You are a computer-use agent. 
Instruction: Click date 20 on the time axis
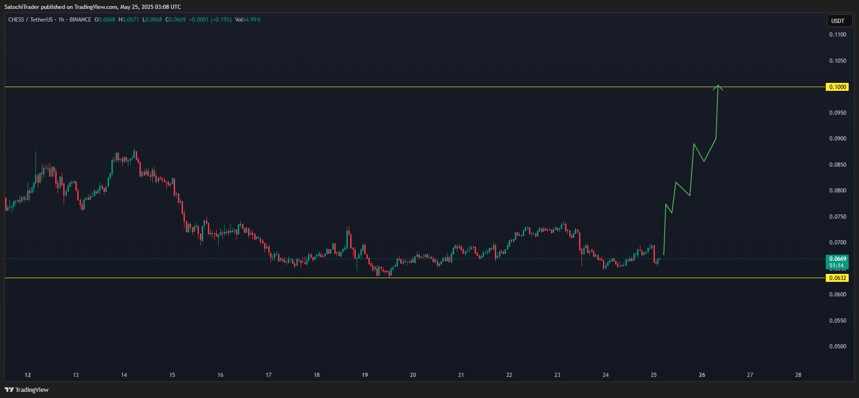point(413,375)
